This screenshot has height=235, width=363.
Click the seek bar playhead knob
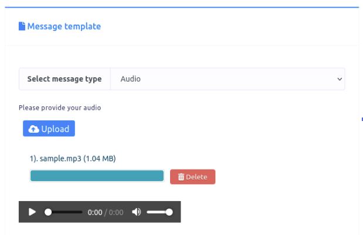[x=48, y=212]
